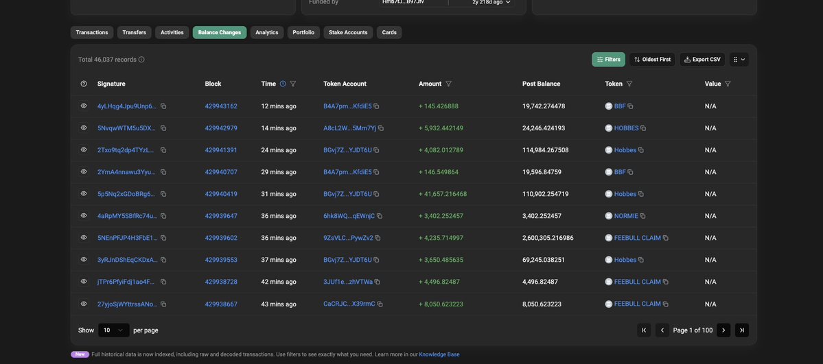
Task: Copy token account CaCRJC...X39rmC address
Action: [x=380, y=304]
